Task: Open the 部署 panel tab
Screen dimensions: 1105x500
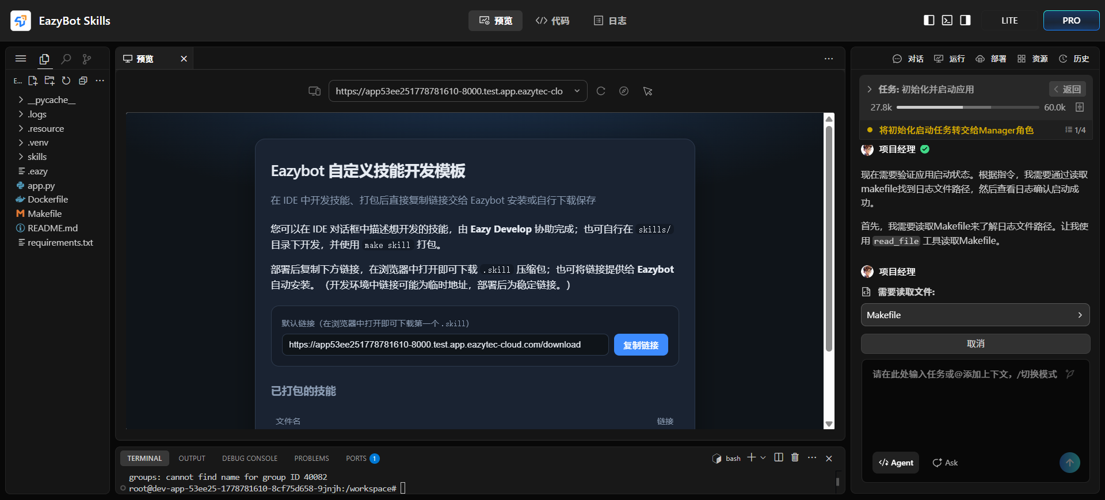Action: point(990,59)
